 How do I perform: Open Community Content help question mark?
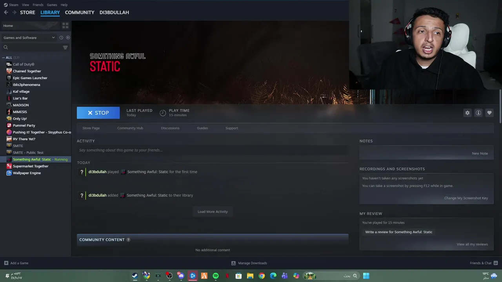[128, 240]
